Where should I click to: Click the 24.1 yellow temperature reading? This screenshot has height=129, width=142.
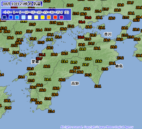coord(48,79)
